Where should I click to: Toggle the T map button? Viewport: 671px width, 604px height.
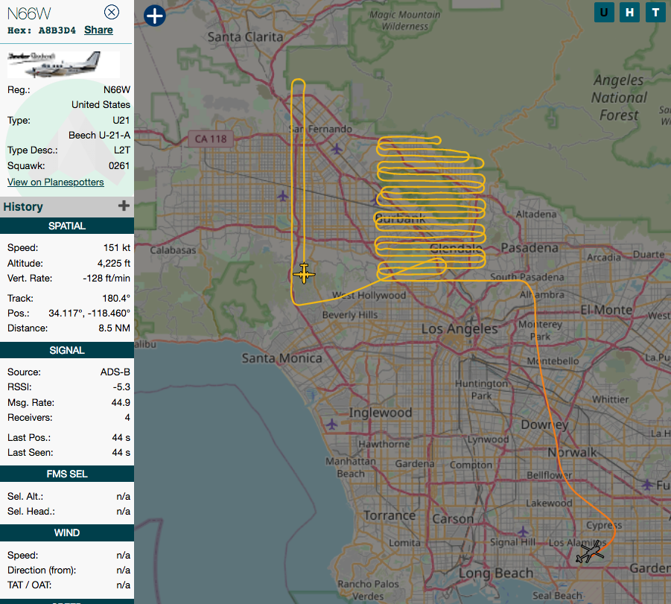pos(655,12)
